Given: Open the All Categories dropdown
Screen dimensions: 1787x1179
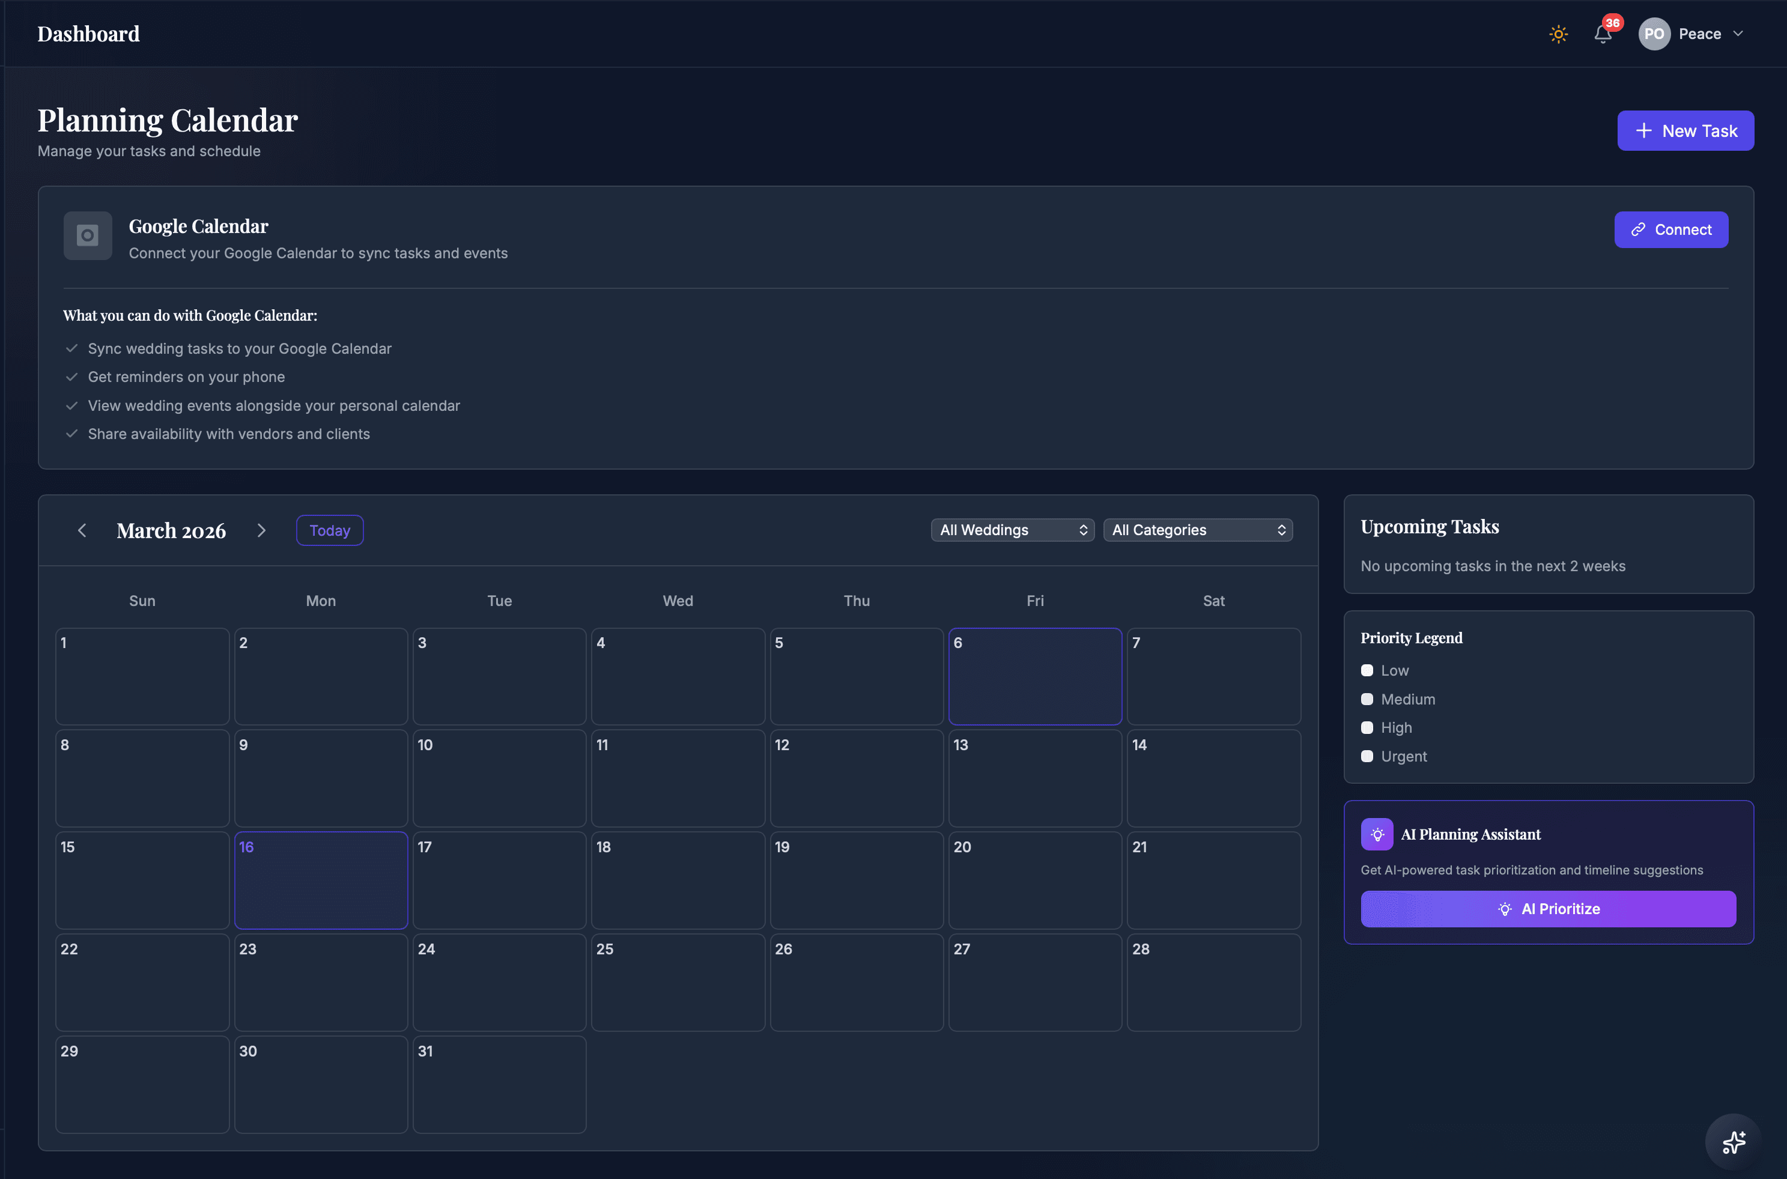Looking at the screenshot, I should (x=1198, y=530).
